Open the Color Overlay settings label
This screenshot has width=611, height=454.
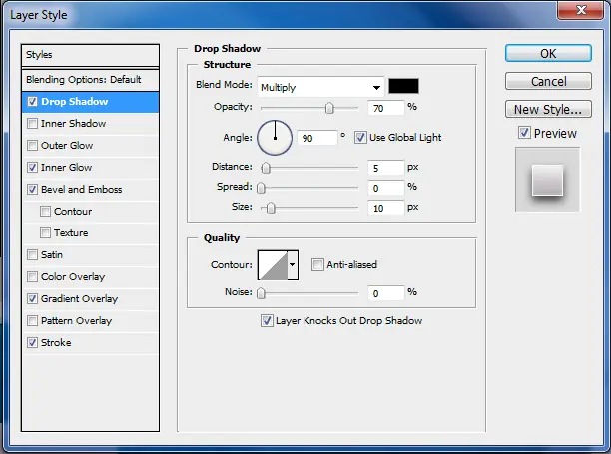73,276
